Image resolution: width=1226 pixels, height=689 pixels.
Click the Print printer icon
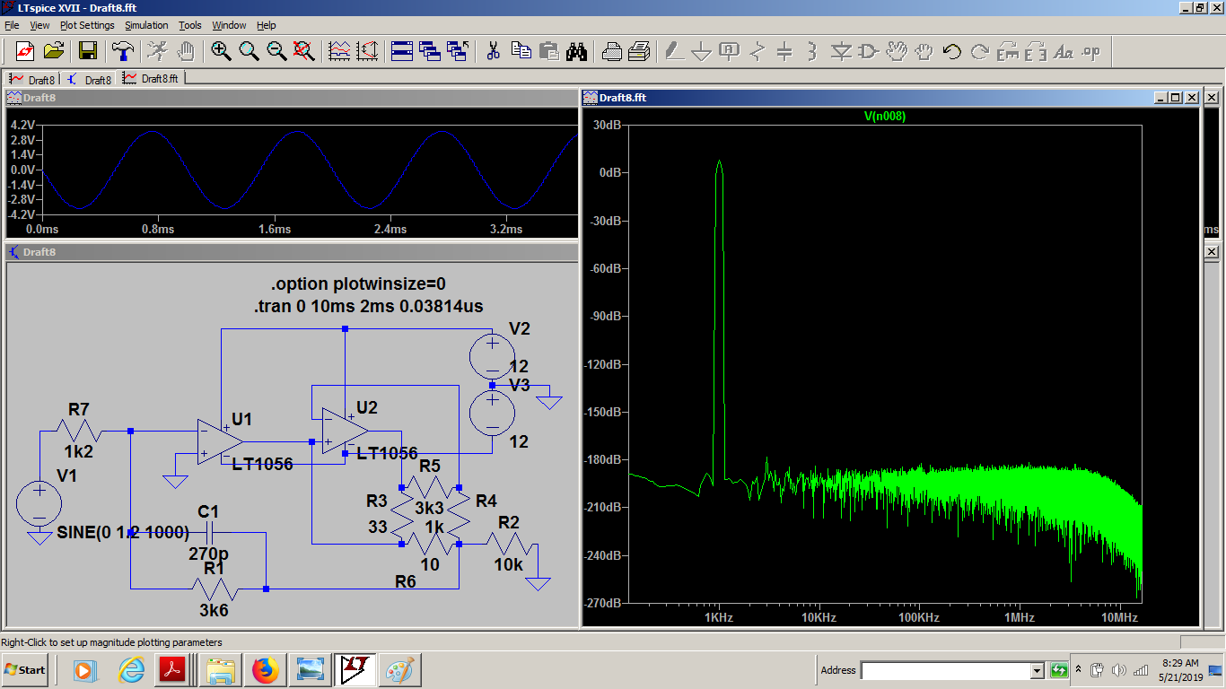[639, 50]
